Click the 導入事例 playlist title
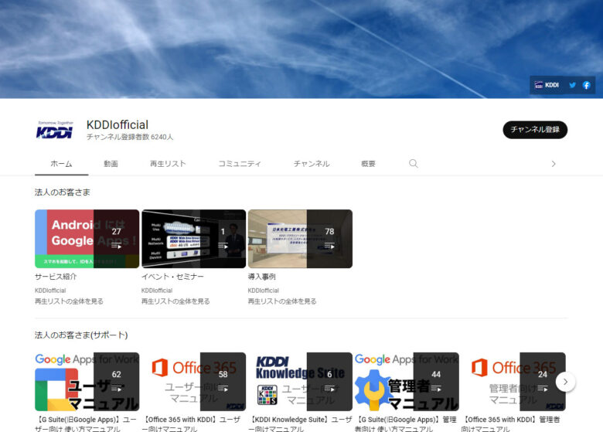 262,277
